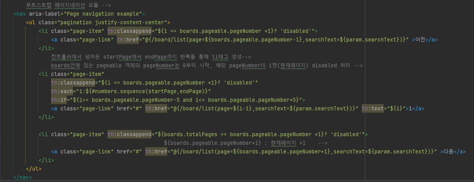Click the 이전 link text
Screen dimensions: 474x182
tap(421, 40)
